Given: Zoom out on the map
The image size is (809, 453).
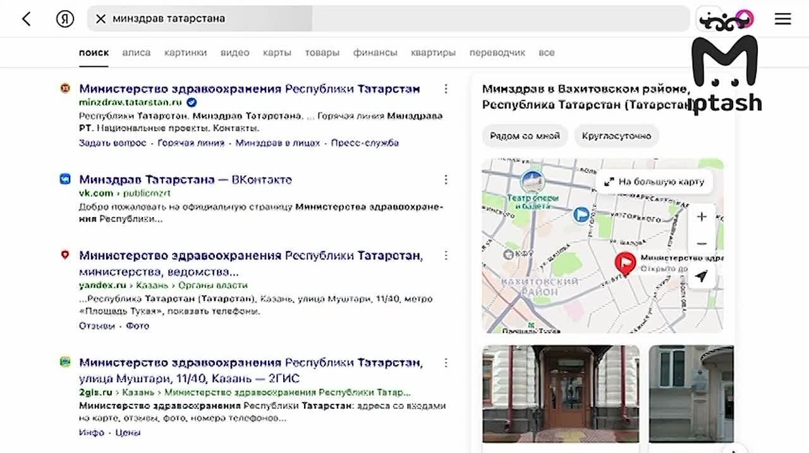Looking at the screenshot, I should (701, 244).
